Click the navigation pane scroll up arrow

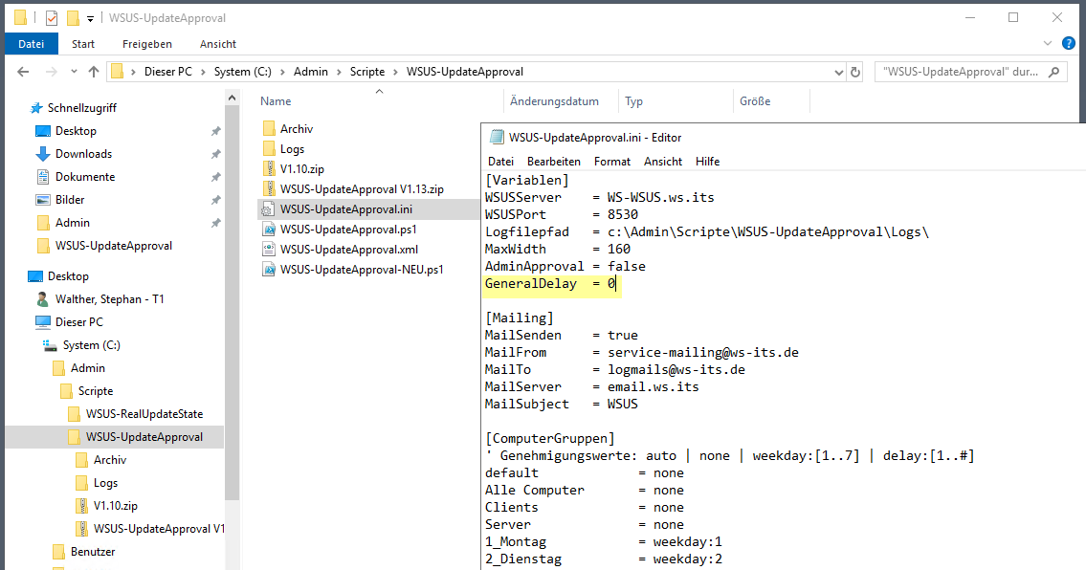tap(232, 98)
